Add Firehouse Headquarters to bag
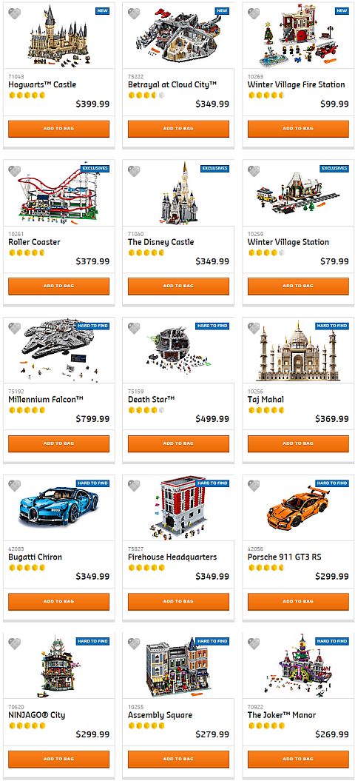This screenshot has width=355, height=781. pos(178,601)
